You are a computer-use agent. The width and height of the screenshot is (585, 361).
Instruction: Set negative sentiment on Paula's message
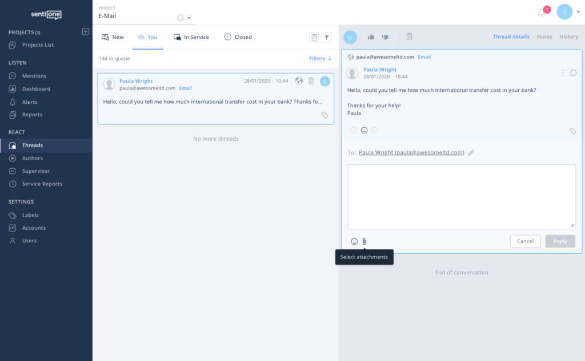click(x=375, y=130)
